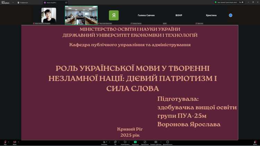Screen dimensions: 260x146
Task: Open the Apps panel
Action: 145,142
